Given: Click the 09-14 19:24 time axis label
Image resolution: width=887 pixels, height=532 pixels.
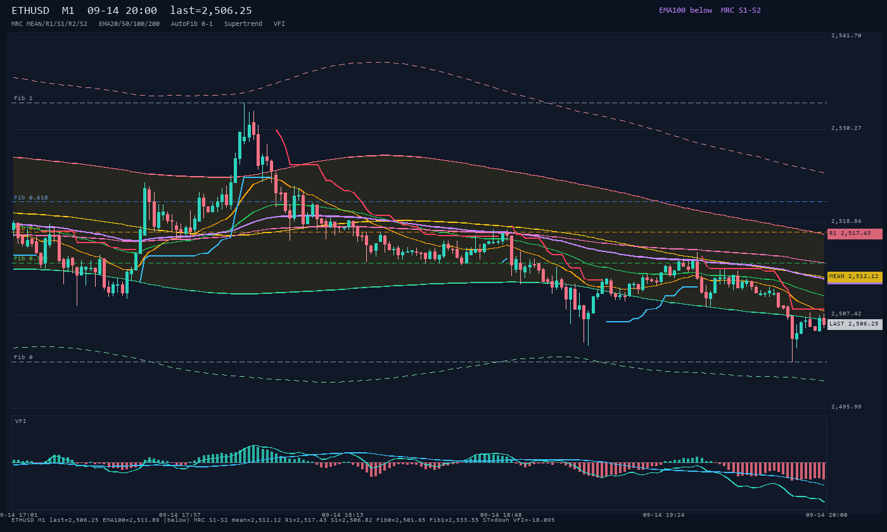Looking at the screenshot, I should coord(664,515).
